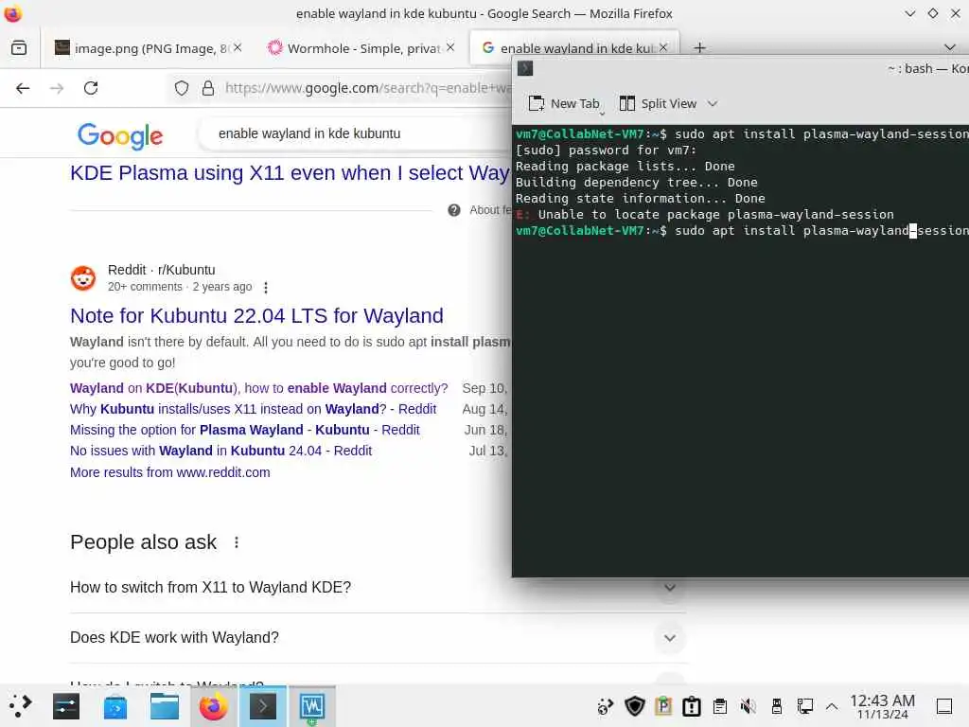
Task: Open the clipboard tray icon
Action: coord(720,706)
